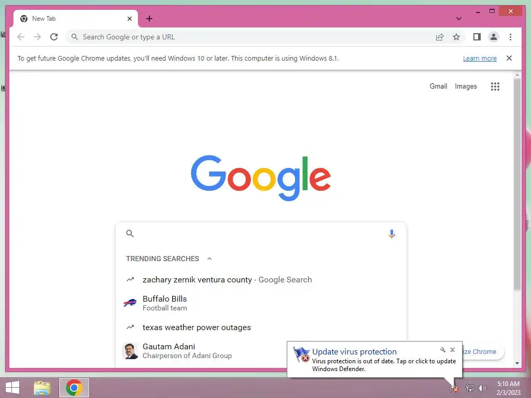Open Action Center flag in system tray
531x398 pixels.
454,388
